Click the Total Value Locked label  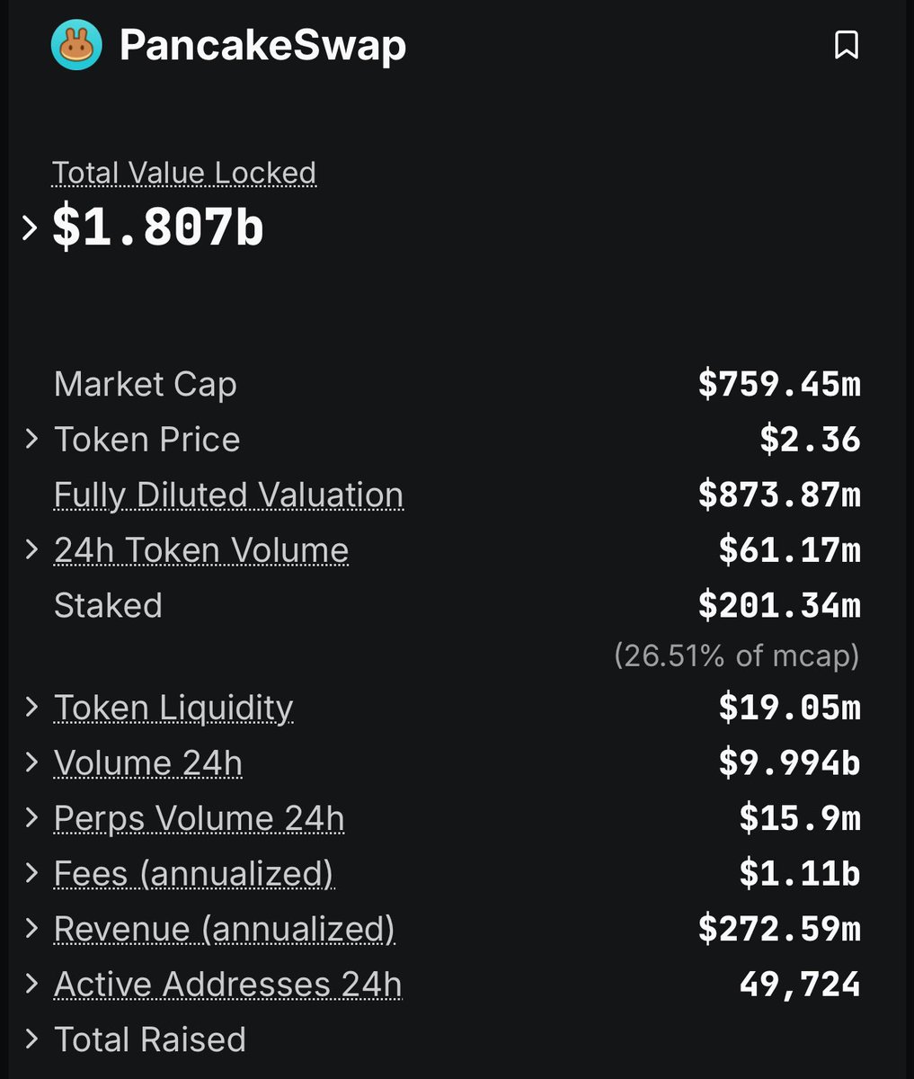pos(184,173)
